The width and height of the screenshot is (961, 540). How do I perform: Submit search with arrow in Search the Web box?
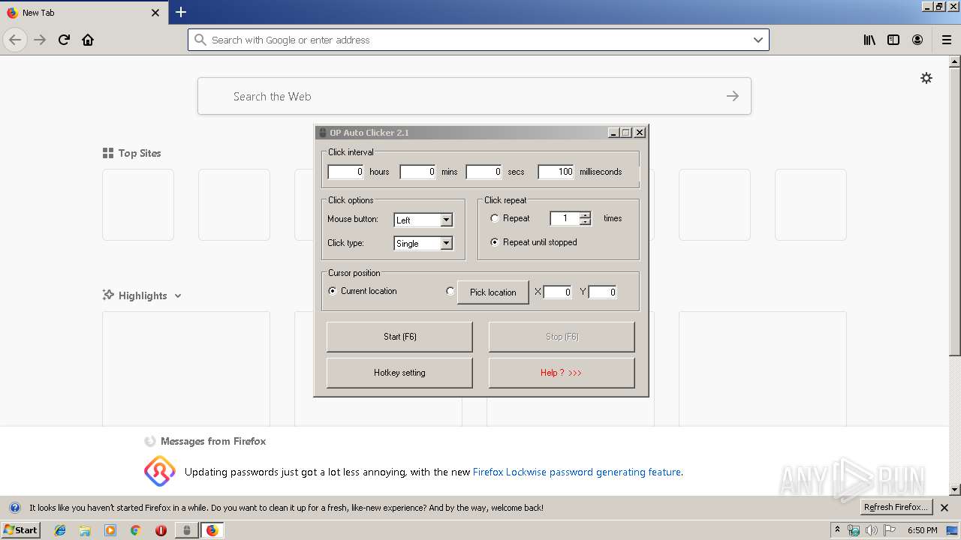pos(733,96)
